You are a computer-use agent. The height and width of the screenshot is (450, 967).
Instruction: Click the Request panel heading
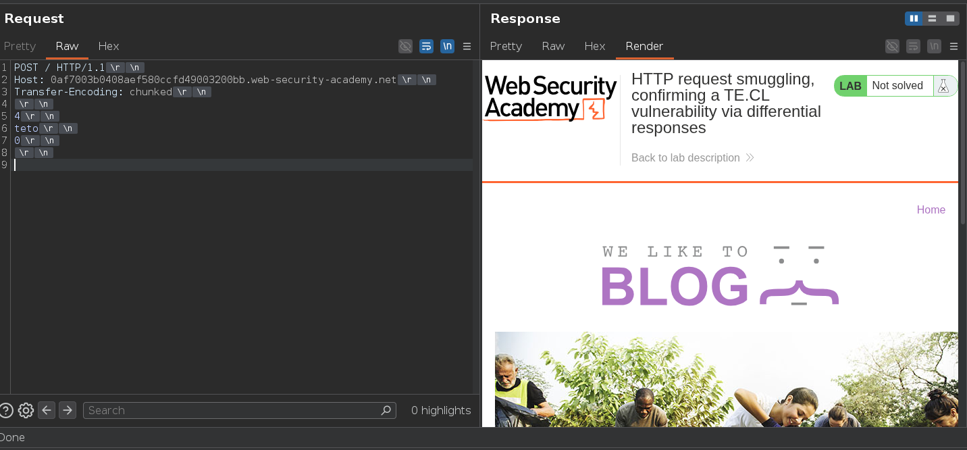click(x=34, y=18)
